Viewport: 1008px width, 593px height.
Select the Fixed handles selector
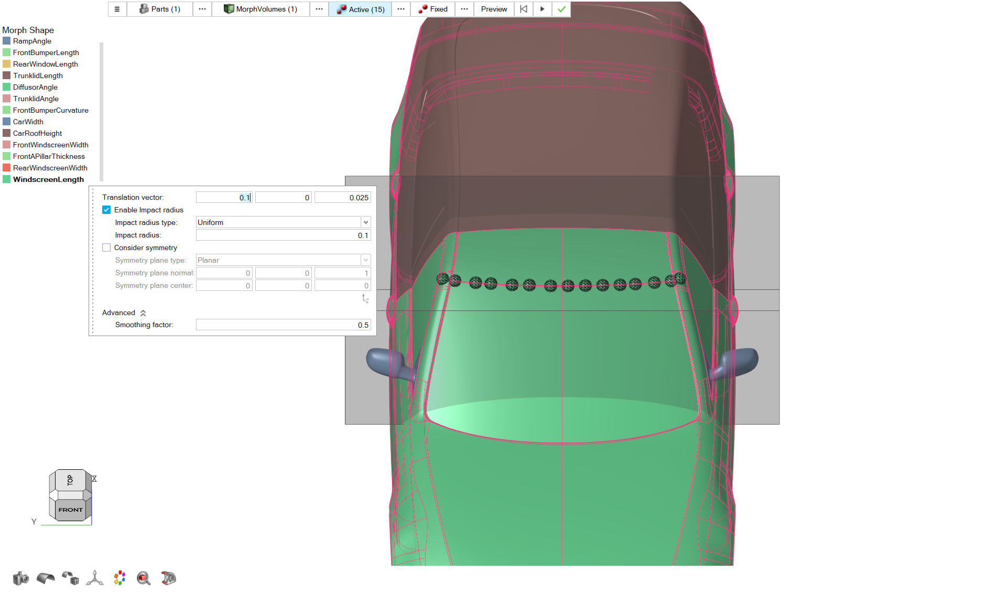[433, 9]
